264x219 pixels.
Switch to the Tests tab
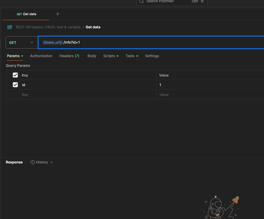pos(130,56)
